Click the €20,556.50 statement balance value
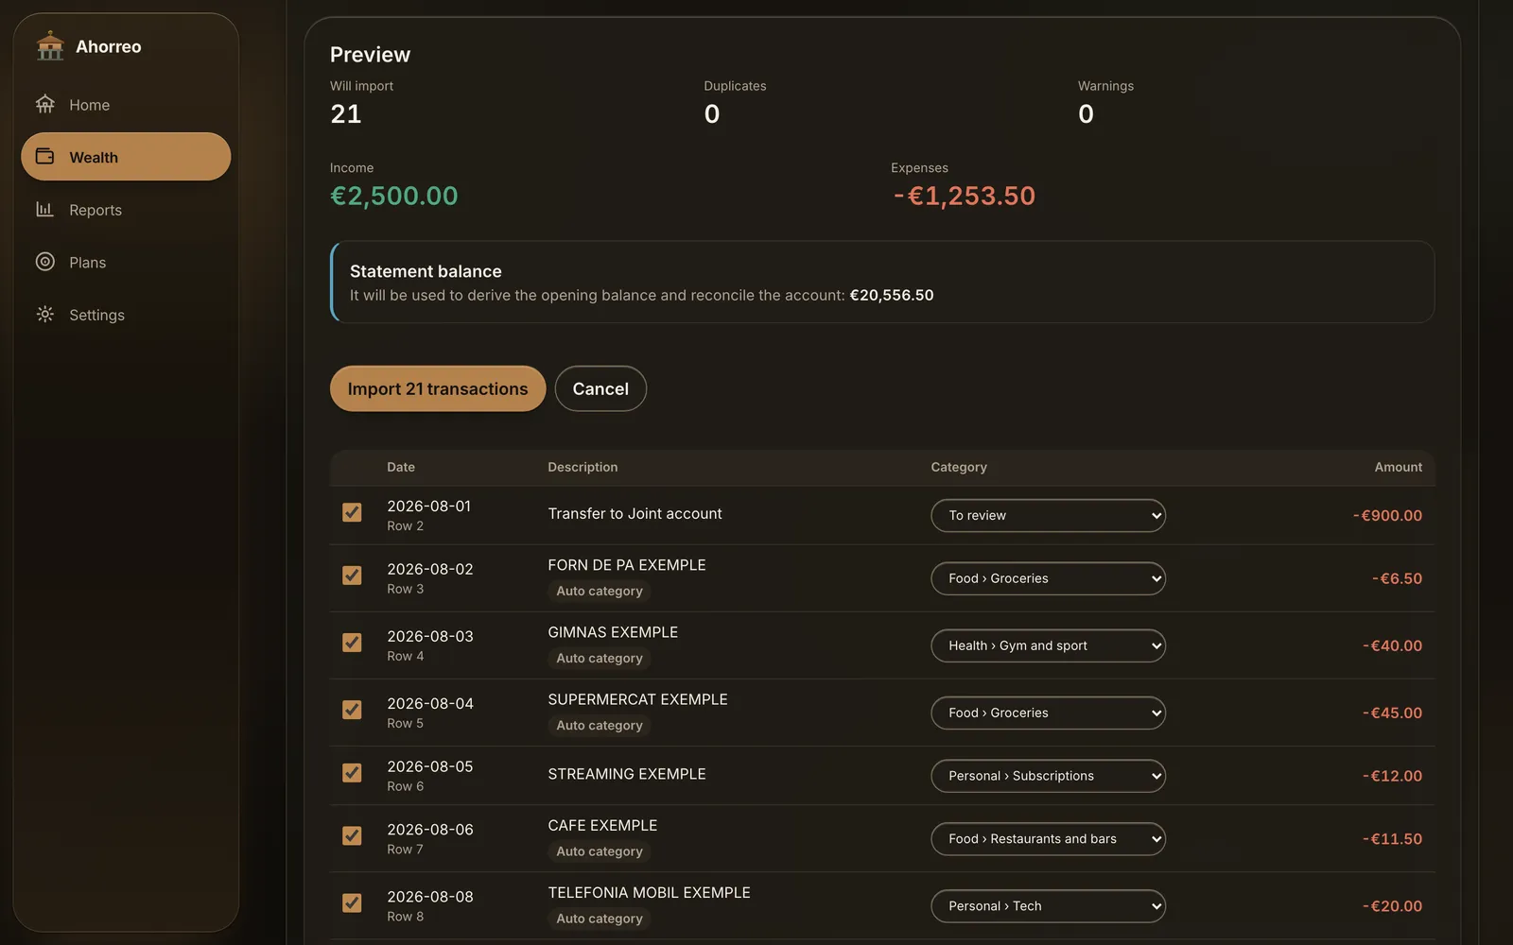Screen dimensions: 1513x945 892,295
